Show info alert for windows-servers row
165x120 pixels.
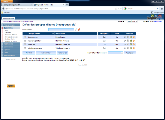[x=133, y=48]
